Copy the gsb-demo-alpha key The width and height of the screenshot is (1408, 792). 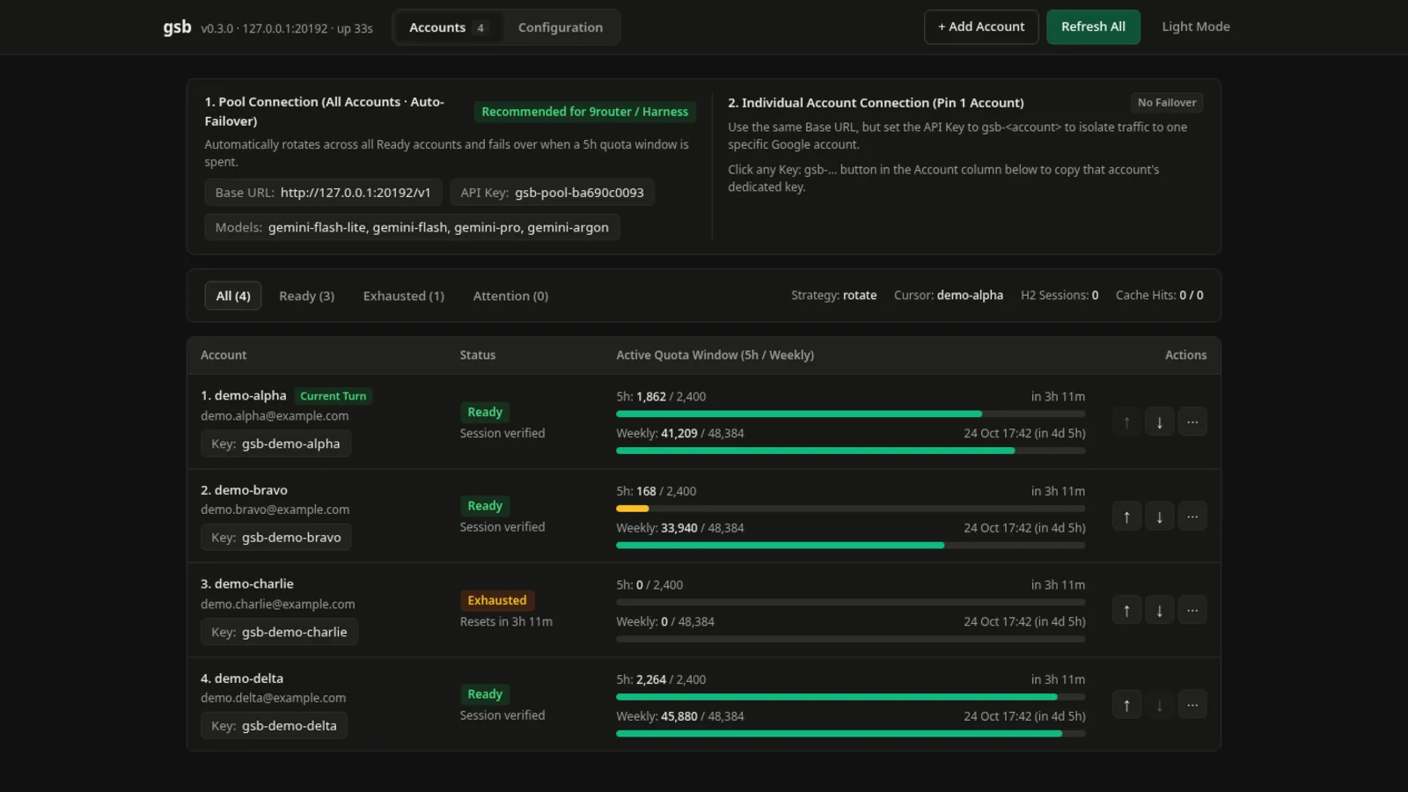pyautogui.click(x=275, y=444)
